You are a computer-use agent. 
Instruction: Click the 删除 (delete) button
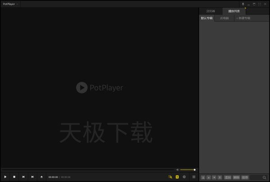click(x=236, y=178)
